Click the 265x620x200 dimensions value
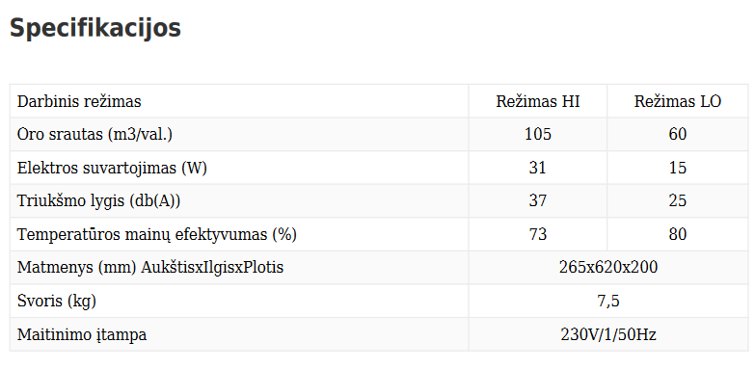The height and width of the screenshot is (369, 755). tap(608, 268)
